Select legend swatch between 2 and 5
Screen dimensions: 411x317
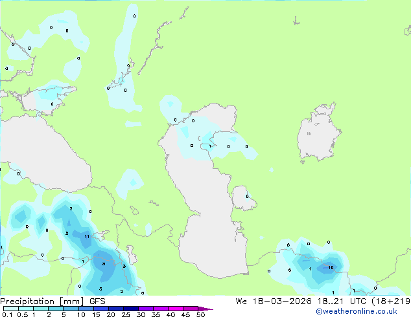coord(56,309)
